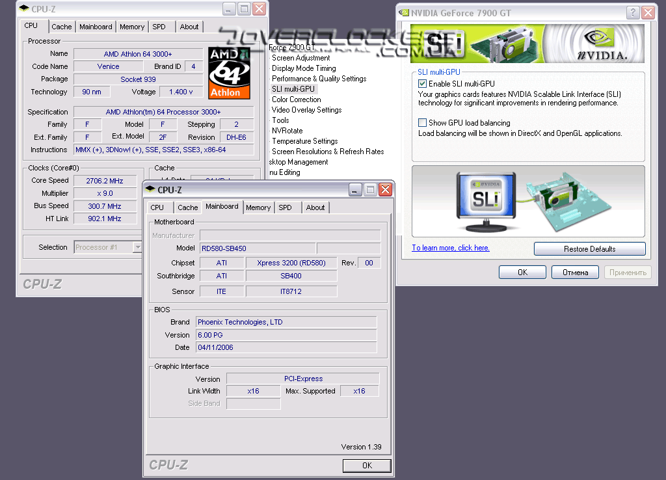Open SPD tab in back CPU-Z window

(159, 27)
